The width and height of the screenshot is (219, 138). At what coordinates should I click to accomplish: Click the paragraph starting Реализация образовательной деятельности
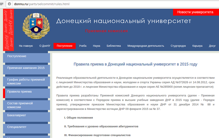point(135,82)
